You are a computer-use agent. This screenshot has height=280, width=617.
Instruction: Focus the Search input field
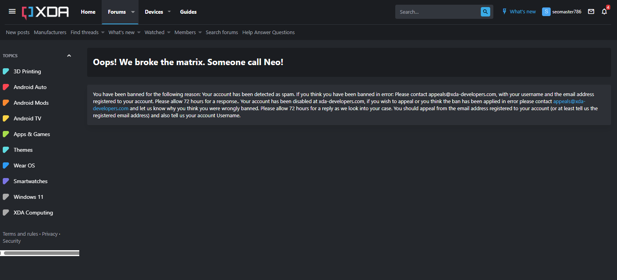438,12
